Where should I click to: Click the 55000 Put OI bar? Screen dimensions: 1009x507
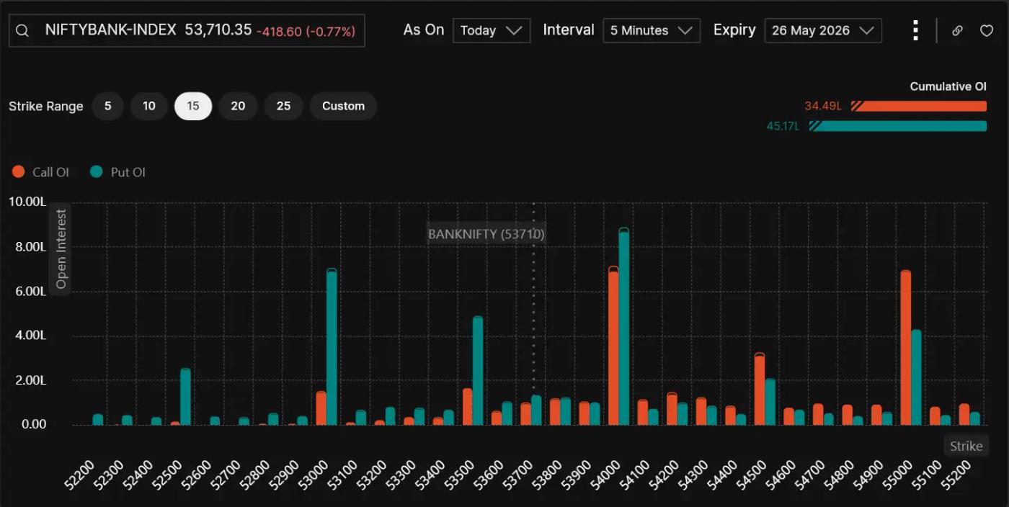click(x=917, y=377)
